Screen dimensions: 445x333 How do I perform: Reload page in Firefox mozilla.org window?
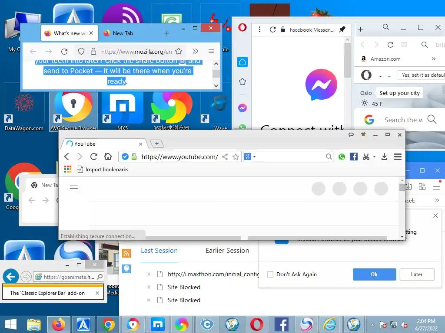64,51
